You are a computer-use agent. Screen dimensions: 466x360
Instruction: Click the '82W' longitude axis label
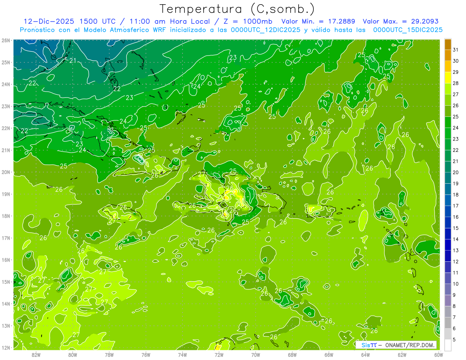(x=36, y=354)
